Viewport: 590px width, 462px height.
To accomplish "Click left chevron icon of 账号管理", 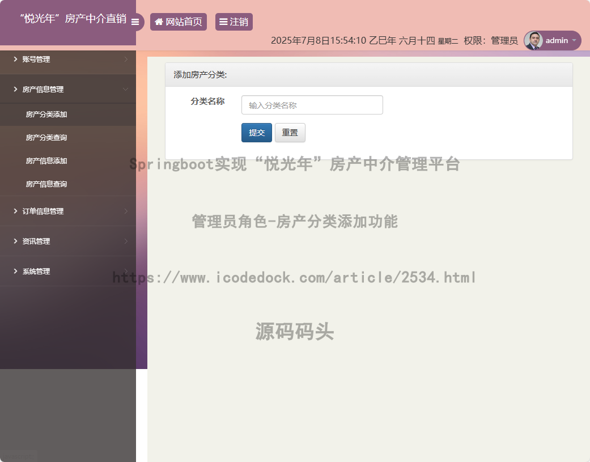I will [x=15, y=59].
